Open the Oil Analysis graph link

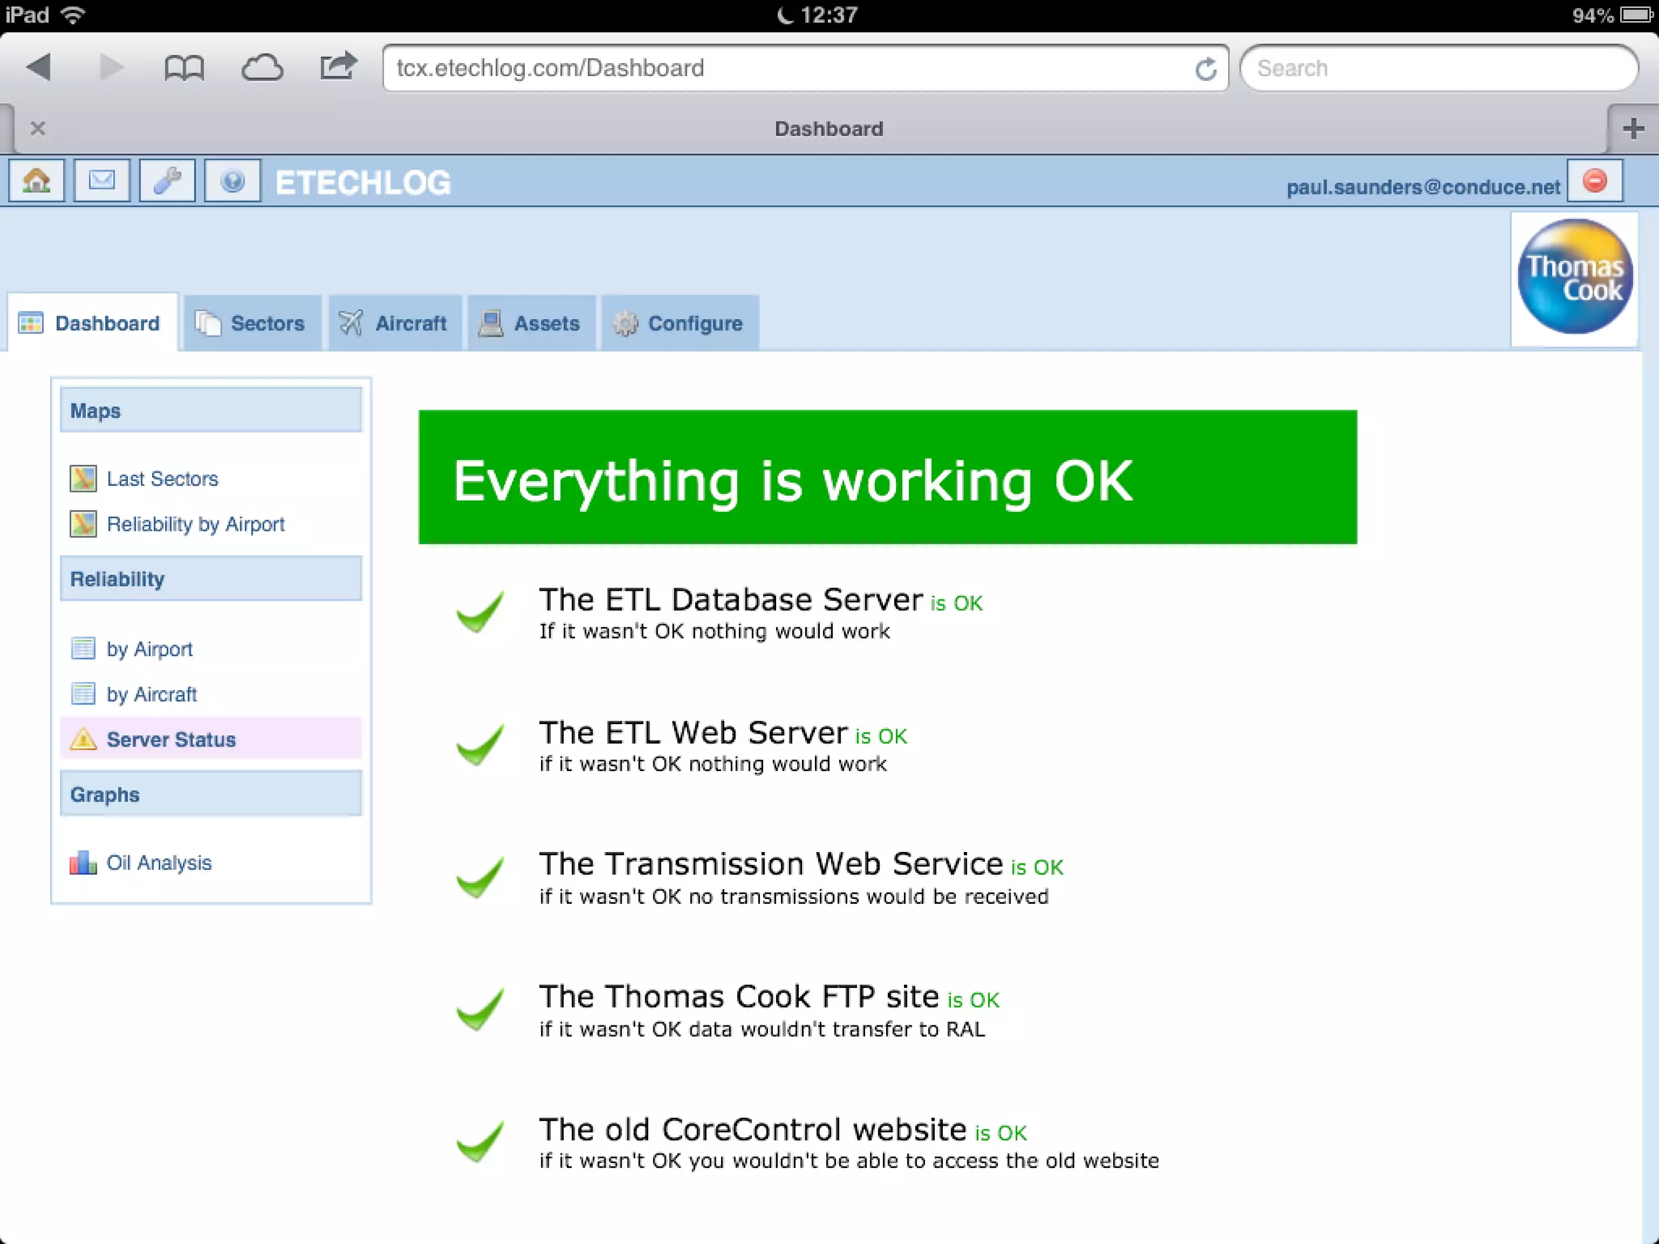[159, 863]
